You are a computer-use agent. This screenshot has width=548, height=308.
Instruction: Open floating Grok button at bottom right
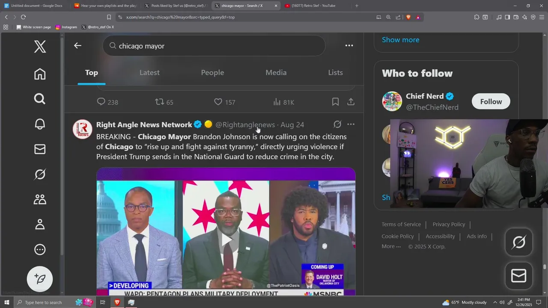click(x=519, y=242)
